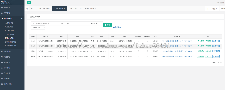
Task: Open 云闪付 payment link in 14:28:04 order row
Action: pos(181,41)
